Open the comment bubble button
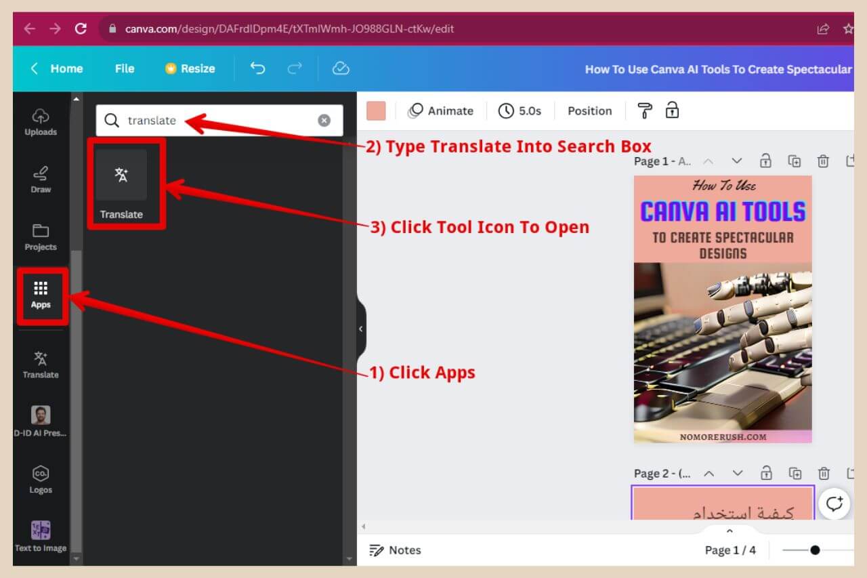The width and height of the screenshot is (867, 578). (x=834, y=503)
